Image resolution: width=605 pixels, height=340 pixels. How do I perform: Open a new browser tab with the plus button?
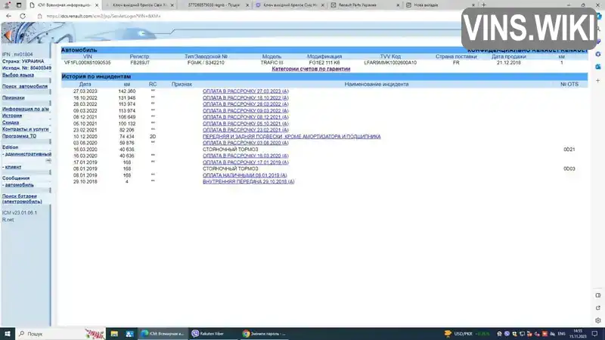[483, 5]
